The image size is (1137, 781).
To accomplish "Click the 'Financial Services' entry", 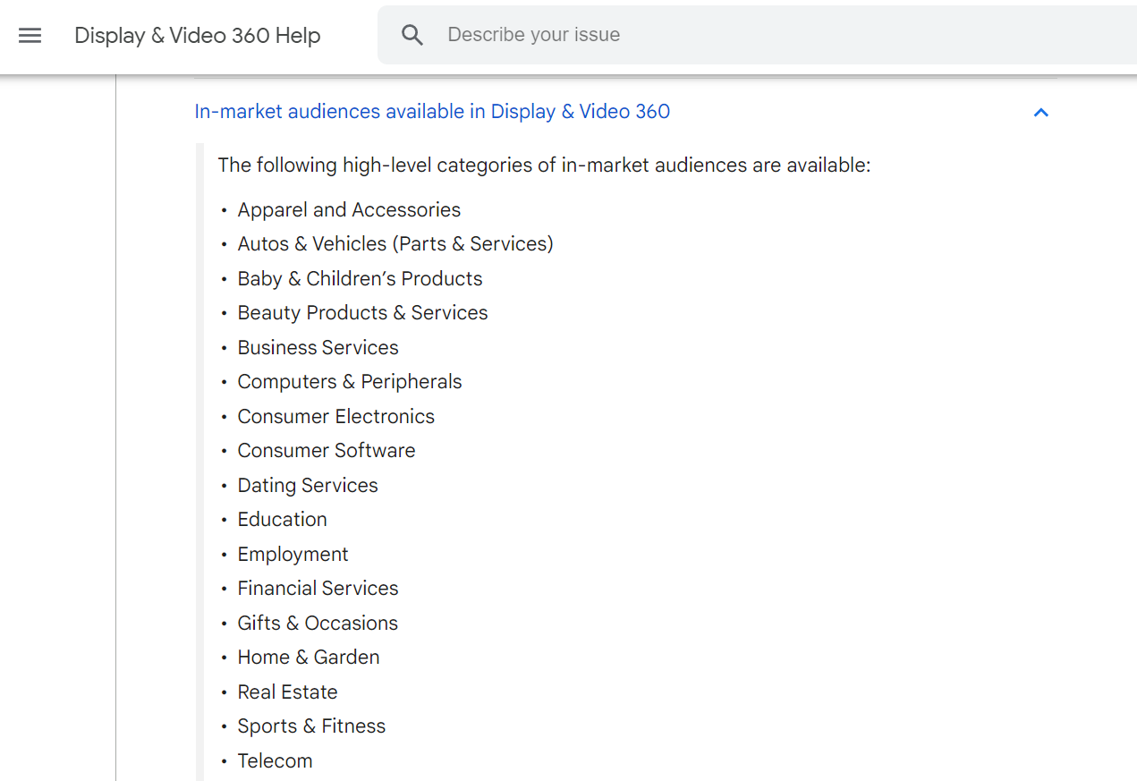I will click(x=318, y=589).
